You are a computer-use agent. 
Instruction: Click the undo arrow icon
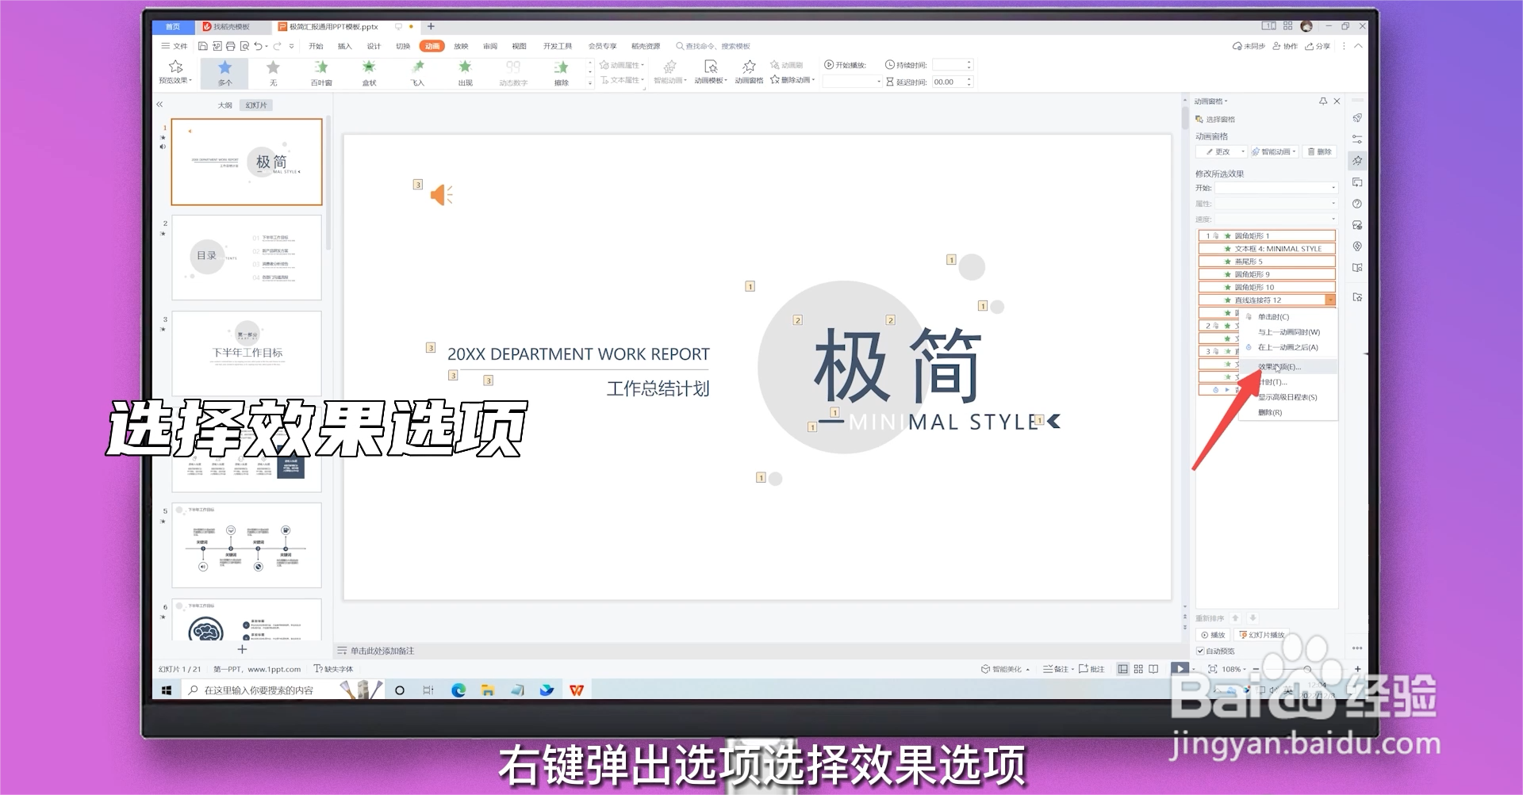258,46
